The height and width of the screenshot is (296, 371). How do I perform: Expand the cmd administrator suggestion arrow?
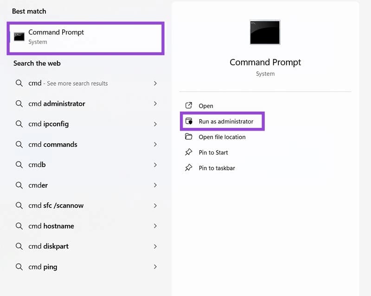click(155, 104)
